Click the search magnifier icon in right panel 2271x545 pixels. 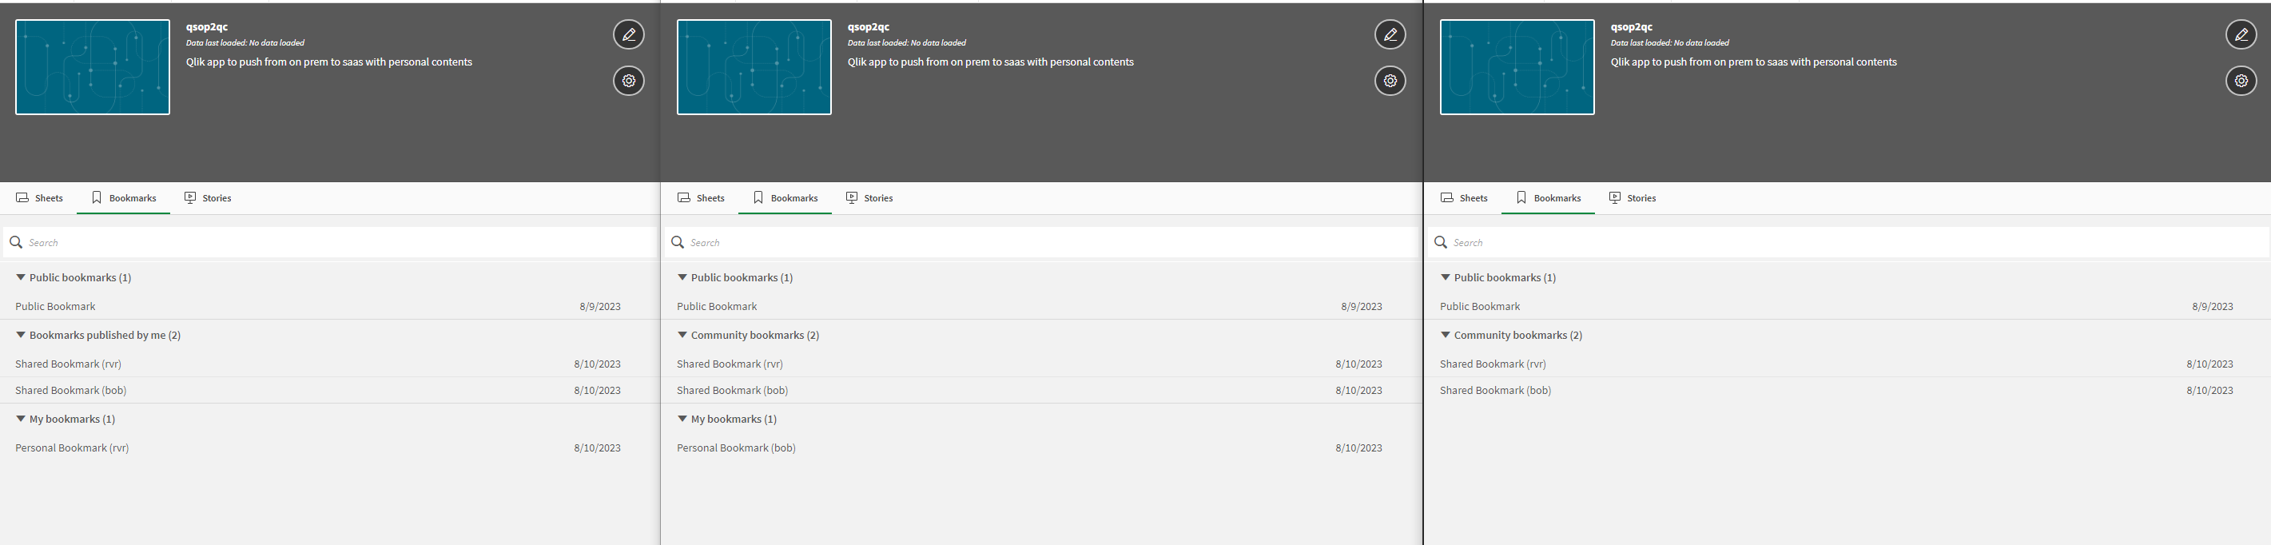click(x=1441, y=241)
